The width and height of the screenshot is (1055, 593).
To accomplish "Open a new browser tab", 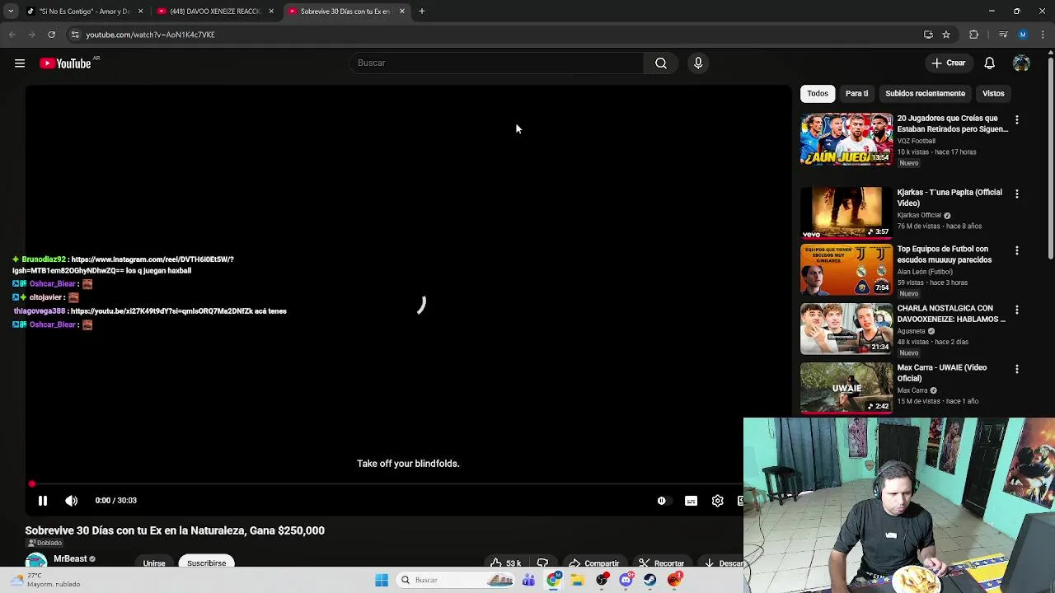I will pyautogui.click(x=422, y=12).
